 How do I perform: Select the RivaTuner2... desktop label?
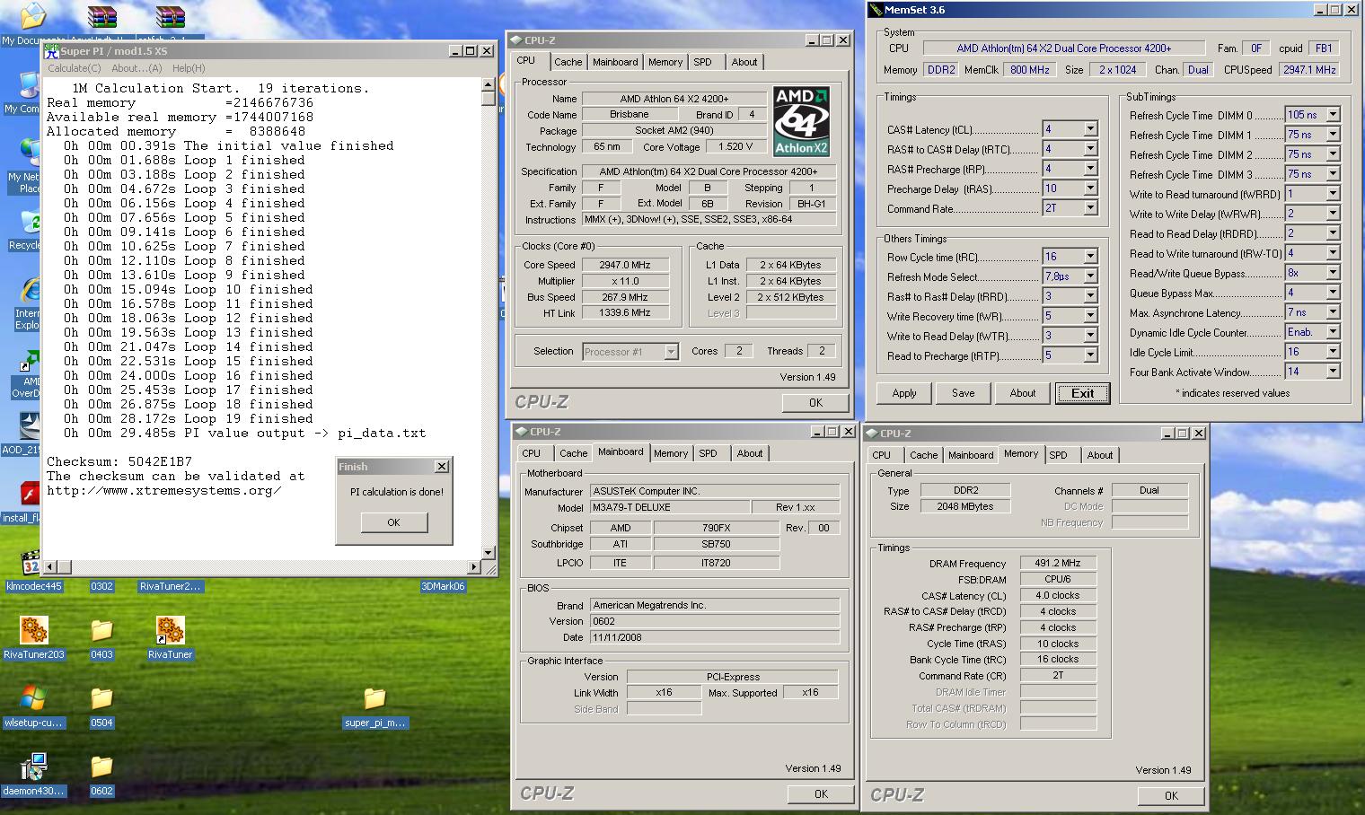click(x=171, y=586)
